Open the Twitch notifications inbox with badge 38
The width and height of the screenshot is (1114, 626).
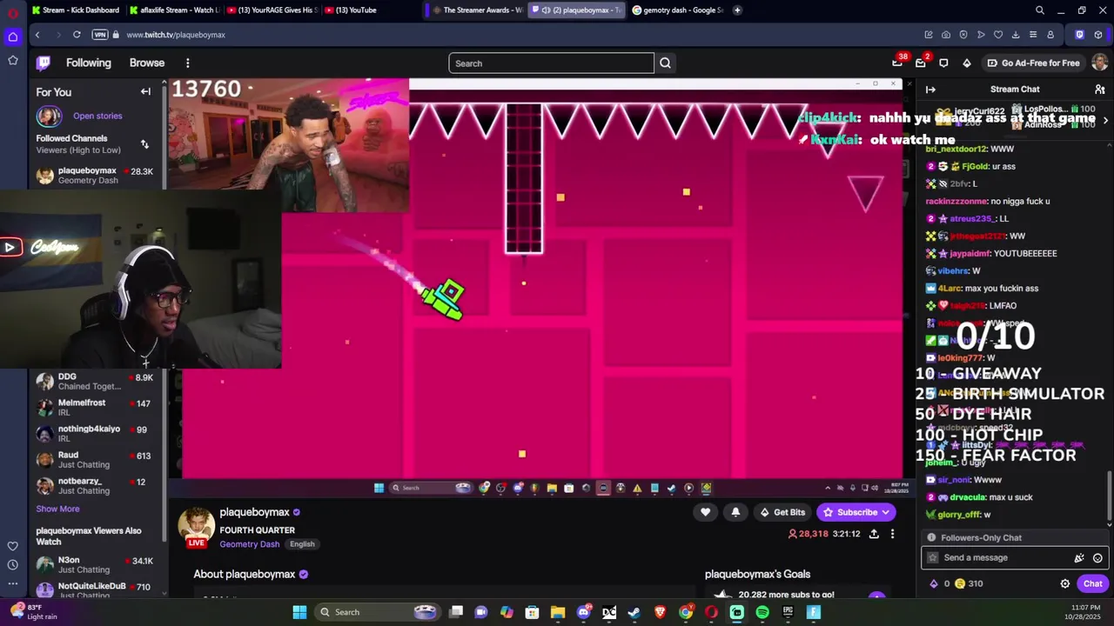tap(897, 63)
